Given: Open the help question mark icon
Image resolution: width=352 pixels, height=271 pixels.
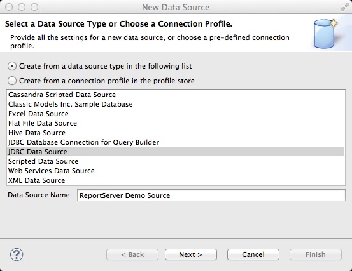Looking at the screenshot, I should (17, 254).
